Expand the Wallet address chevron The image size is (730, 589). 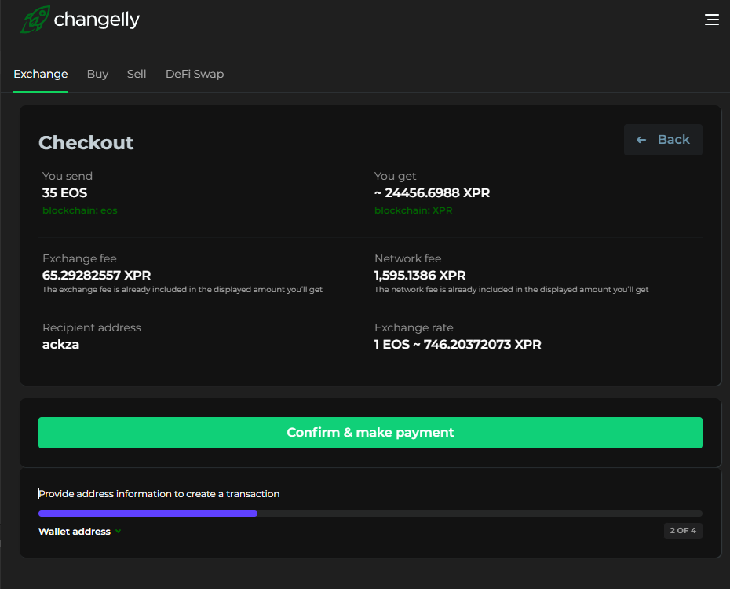point(119,531)
